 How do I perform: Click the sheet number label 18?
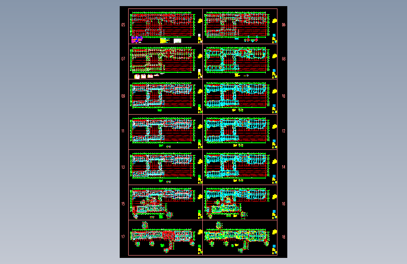tap(284, 237)
